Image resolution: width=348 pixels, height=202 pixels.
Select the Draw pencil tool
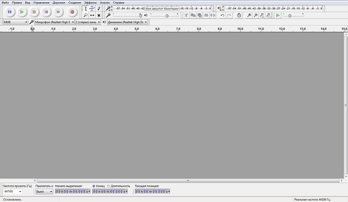[x=99, y=8]
